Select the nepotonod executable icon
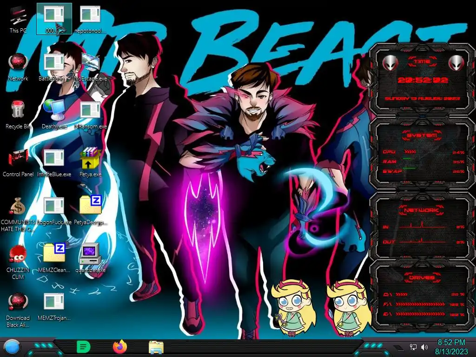Screen dimensions: 476x357 tap(90, 19)
